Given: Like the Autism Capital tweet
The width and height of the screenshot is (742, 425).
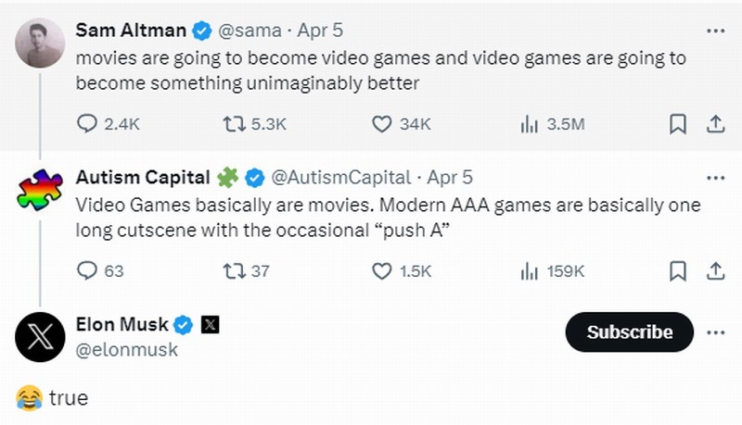Looking at the screenshot, I should [382, 271].
